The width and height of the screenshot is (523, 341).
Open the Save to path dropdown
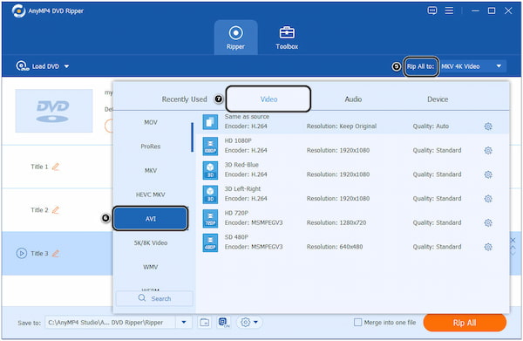tap(184, 323)
